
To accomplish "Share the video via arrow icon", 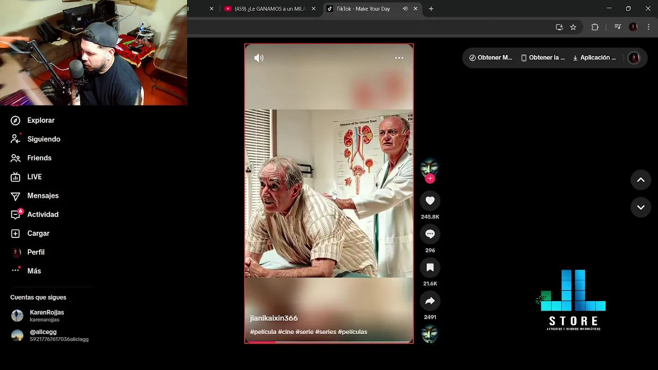I will coord(430,301).
